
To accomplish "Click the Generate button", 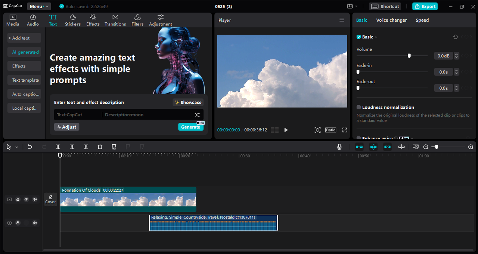I will point(191,127).
